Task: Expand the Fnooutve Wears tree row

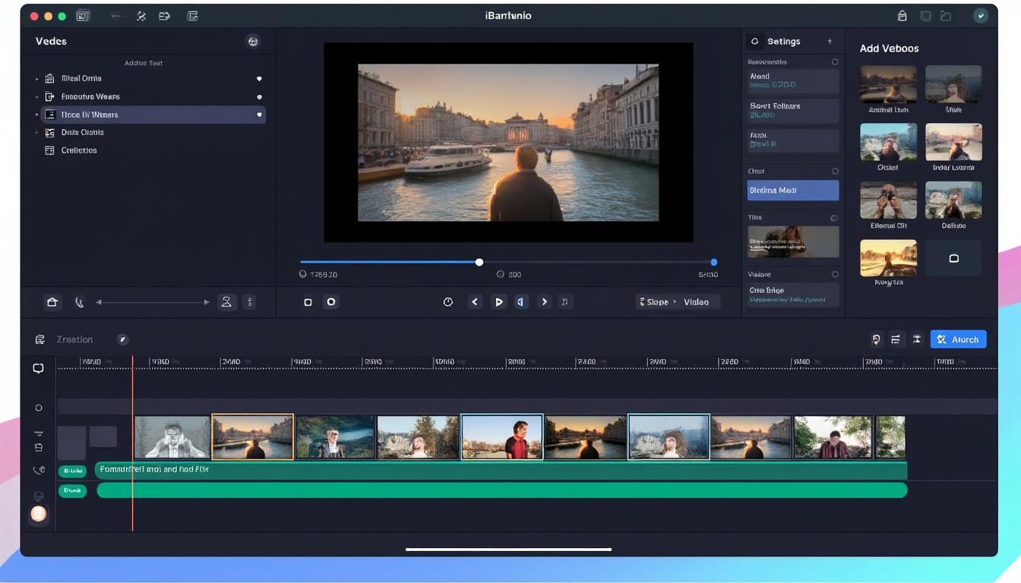Action: pyautogui.click(x=36, y=97)
